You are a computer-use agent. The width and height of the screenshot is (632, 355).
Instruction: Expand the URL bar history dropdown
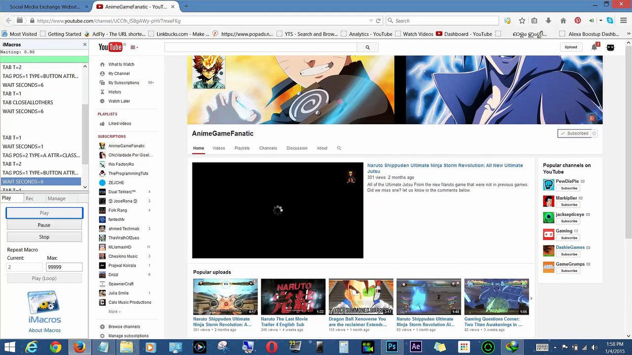371,21
